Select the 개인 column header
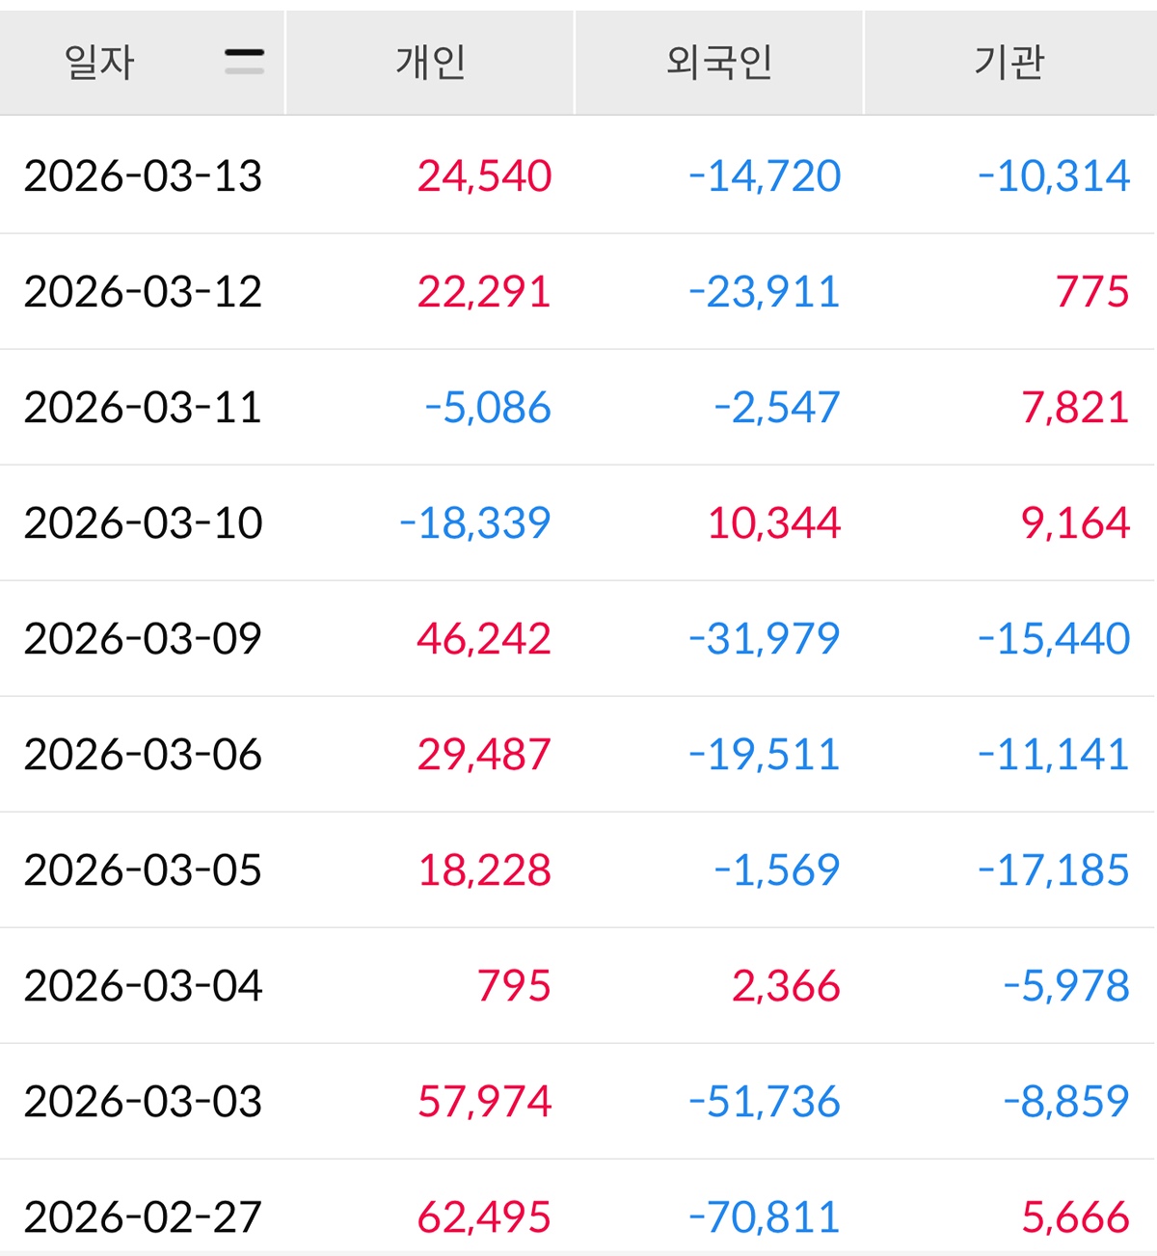This screenshot has width=1157, height=1256. (430, 63)
